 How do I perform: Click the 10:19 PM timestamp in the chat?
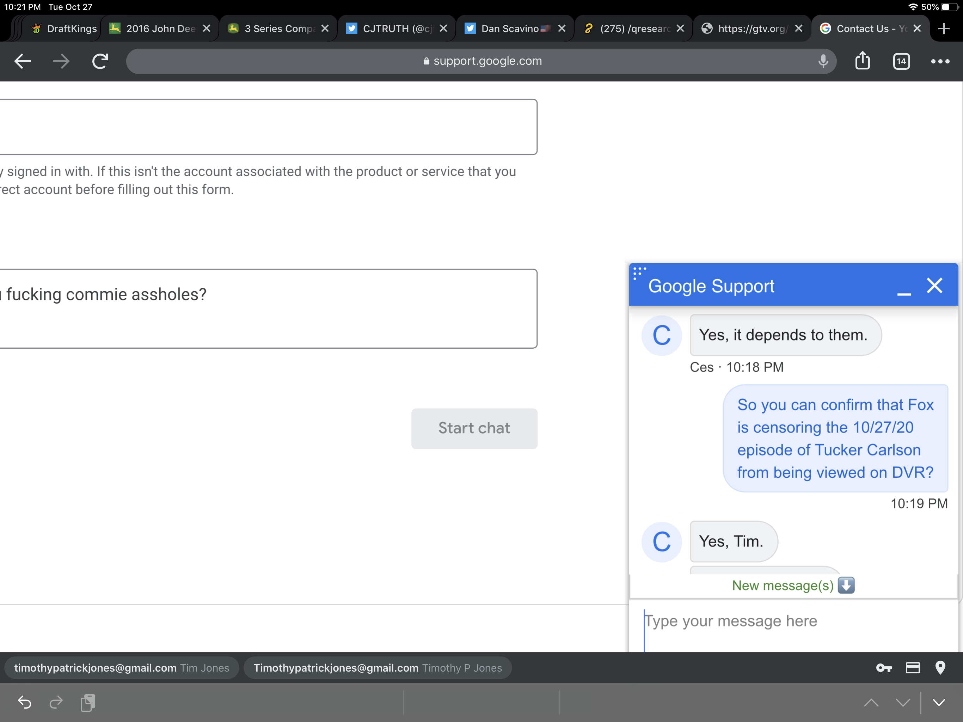click(919, 503)
